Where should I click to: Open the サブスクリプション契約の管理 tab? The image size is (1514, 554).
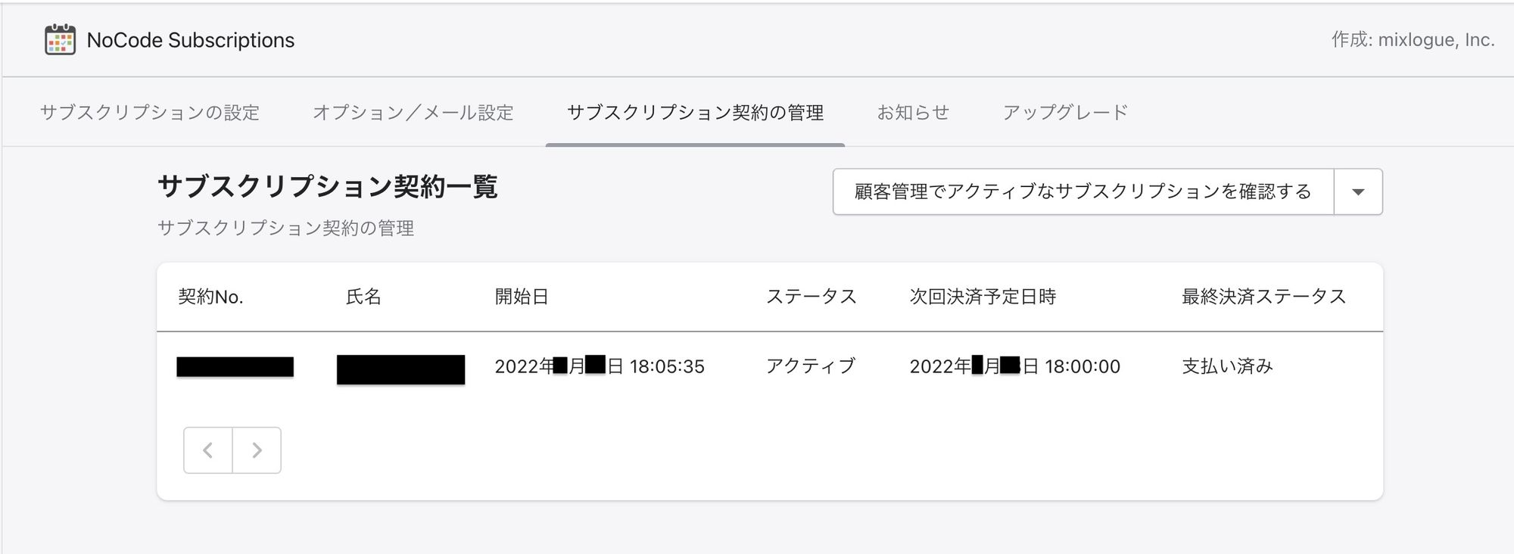[697, 112]
